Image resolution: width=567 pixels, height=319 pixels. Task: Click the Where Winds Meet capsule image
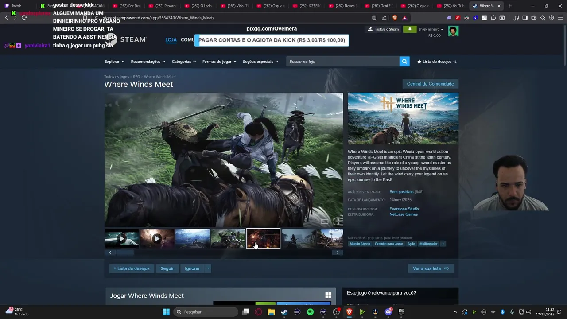[x=403, y=118]
